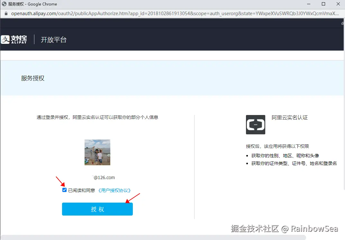Click the horizontal scrollbar at bottom
The height and width of the screenshot is (240, 345).
pos(153,237)
